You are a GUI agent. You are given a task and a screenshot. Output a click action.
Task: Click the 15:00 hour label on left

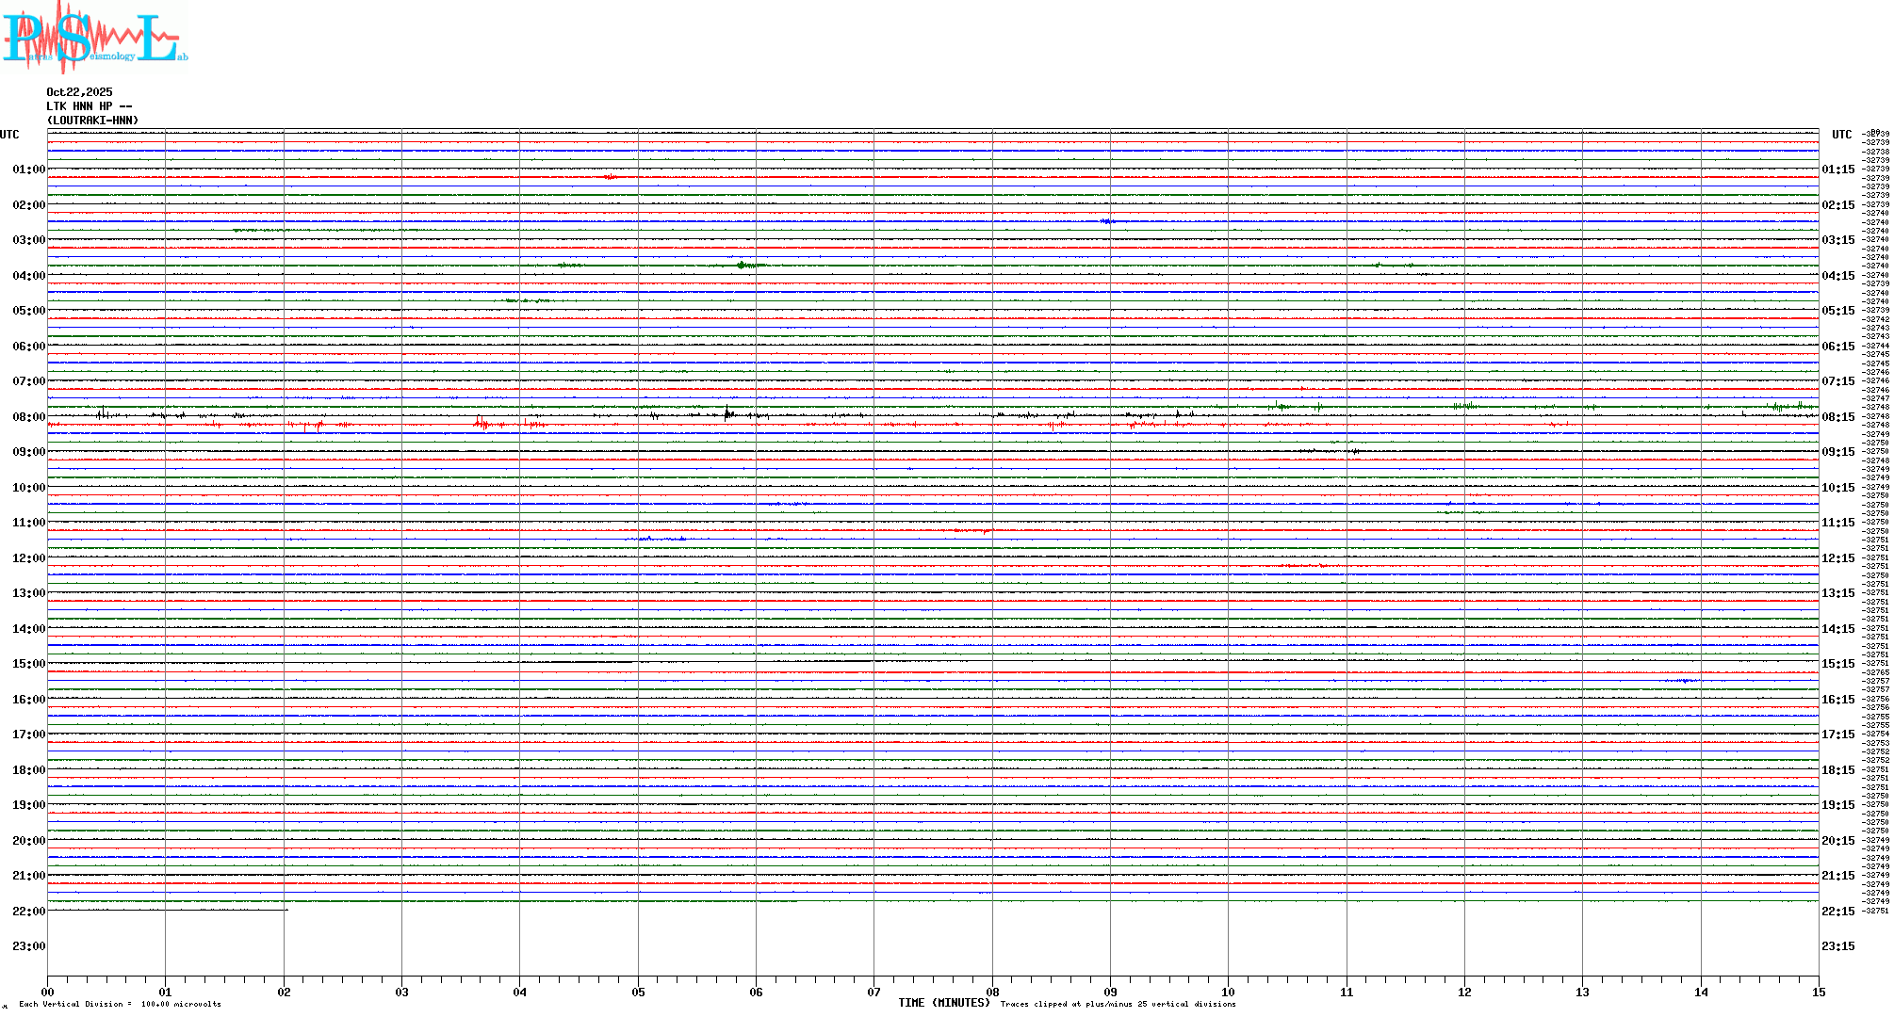pos(28,664)
